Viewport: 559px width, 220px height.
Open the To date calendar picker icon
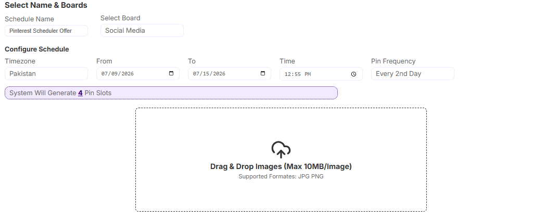263,74
